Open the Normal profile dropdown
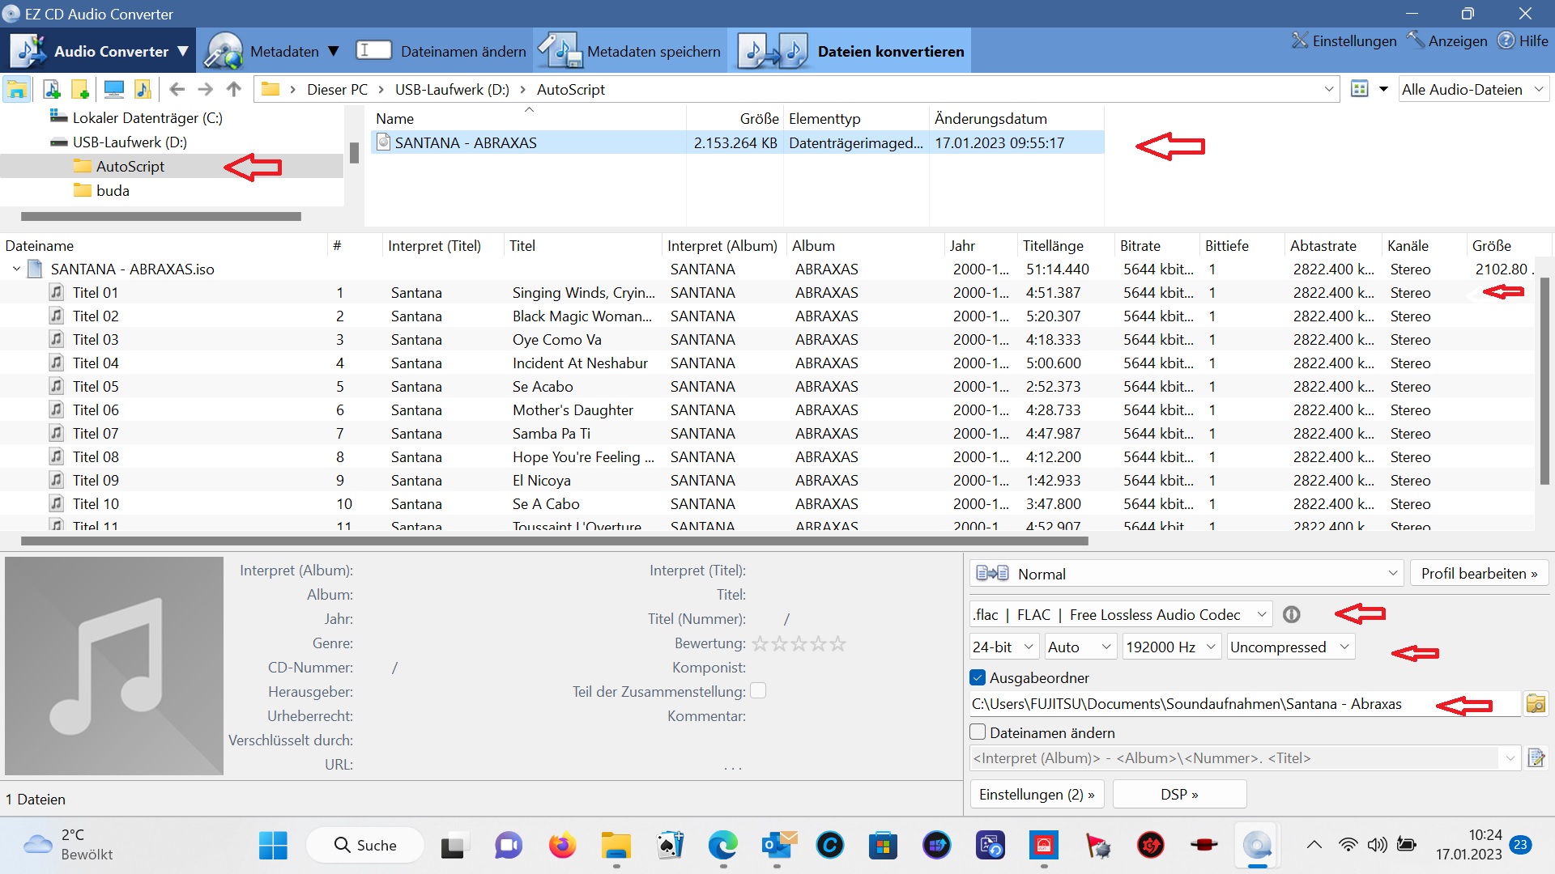 (x=1186, y=574)
